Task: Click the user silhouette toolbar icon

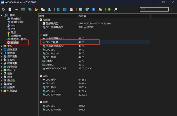Action: [x=49, y=9]
